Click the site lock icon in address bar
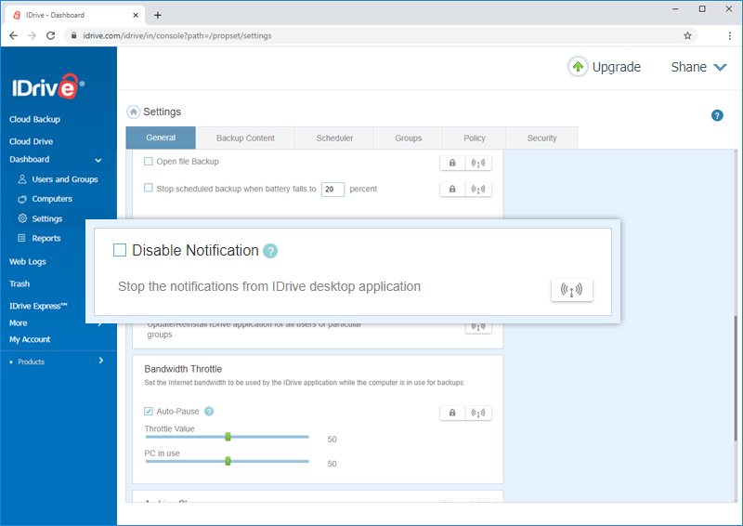 pyautogui.click(x=74, y=35)
